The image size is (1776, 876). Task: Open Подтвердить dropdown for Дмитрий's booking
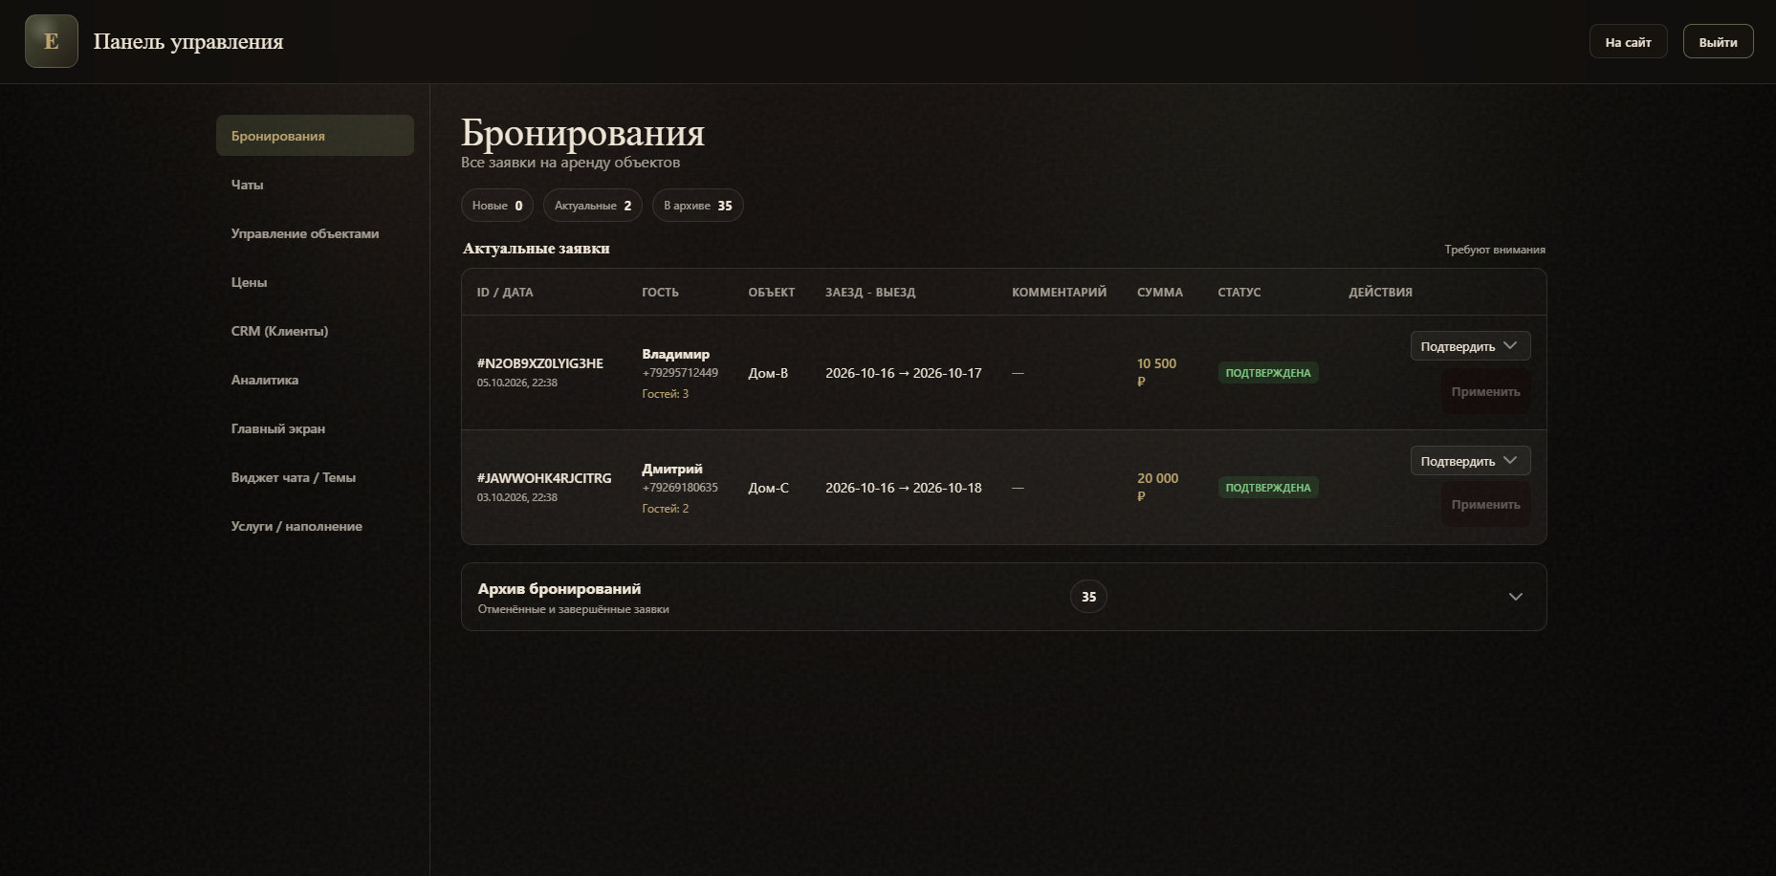[1470, 461]
